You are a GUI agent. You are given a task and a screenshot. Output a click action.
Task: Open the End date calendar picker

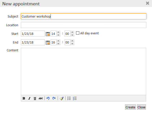pos(48,42)
